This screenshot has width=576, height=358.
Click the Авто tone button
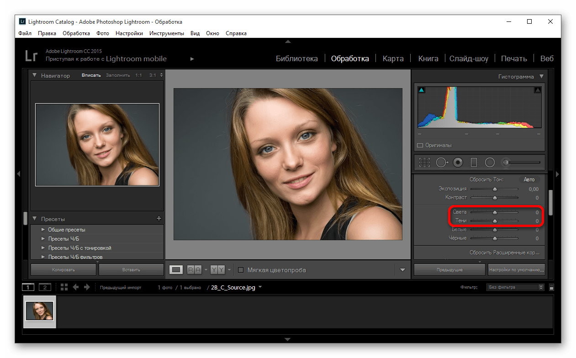pyautogui.click(x=529, y=179)
